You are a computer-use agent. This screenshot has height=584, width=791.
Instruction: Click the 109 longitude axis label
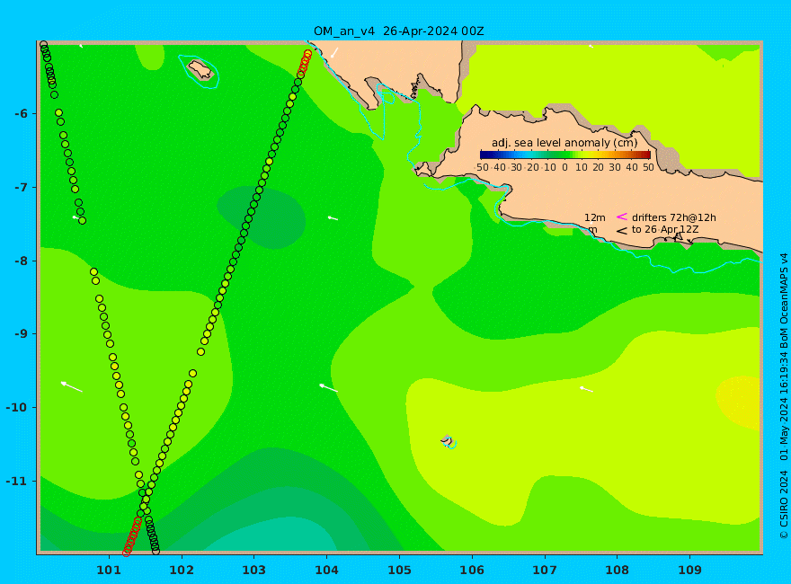tap(689, 570)
